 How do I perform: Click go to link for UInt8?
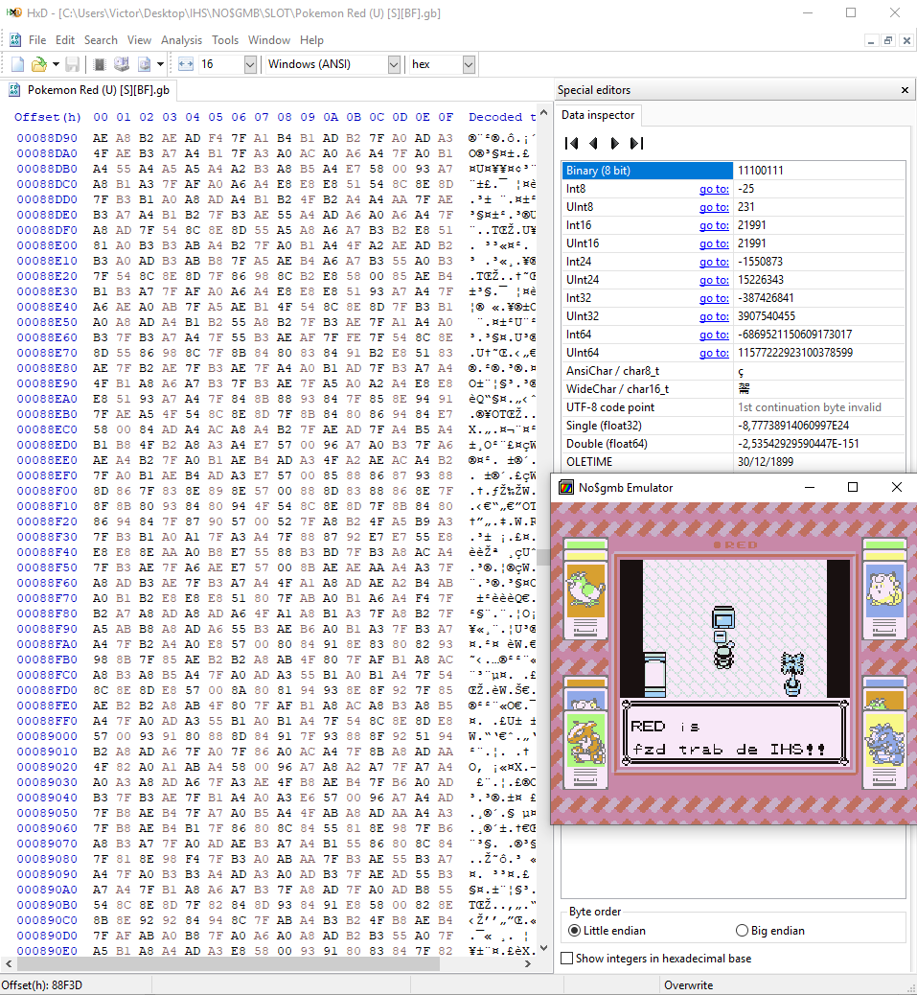click(714, 207)
